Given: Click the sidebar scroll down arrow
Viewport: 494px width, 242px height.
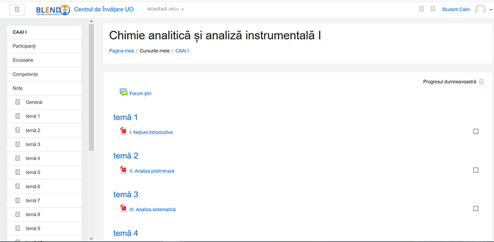Looking at the screenshot, I should pyautogui.click(x=91, y=238).
